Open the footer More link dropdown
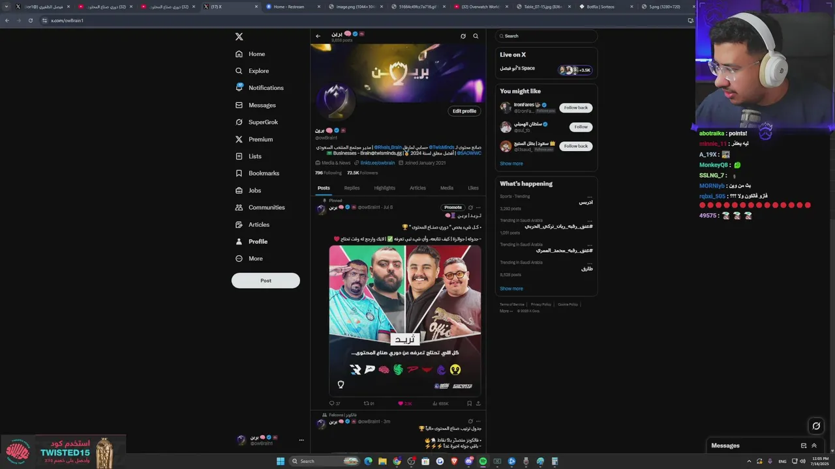 click(x=506, y=311)
